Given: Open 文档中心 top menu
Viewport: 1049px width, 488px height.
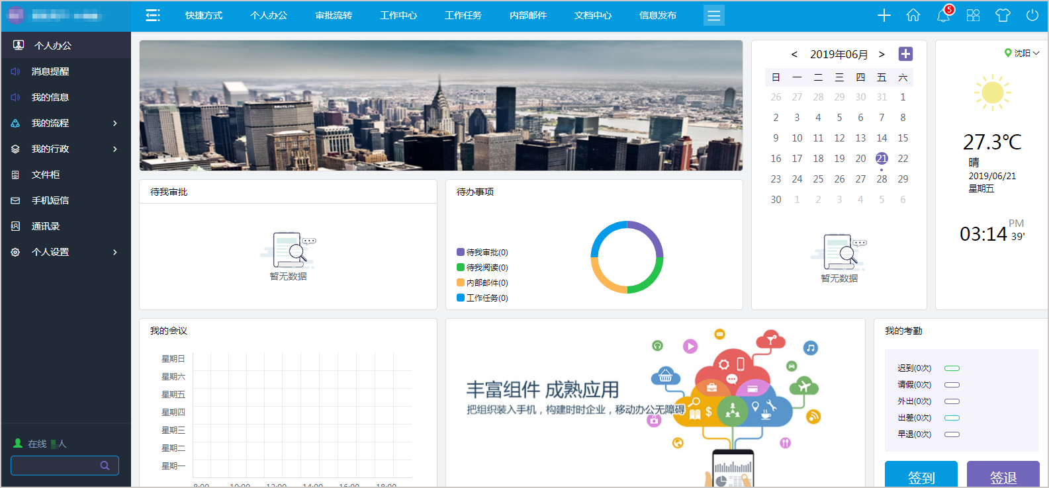Looking at the screenshot, I should [593, 15].
